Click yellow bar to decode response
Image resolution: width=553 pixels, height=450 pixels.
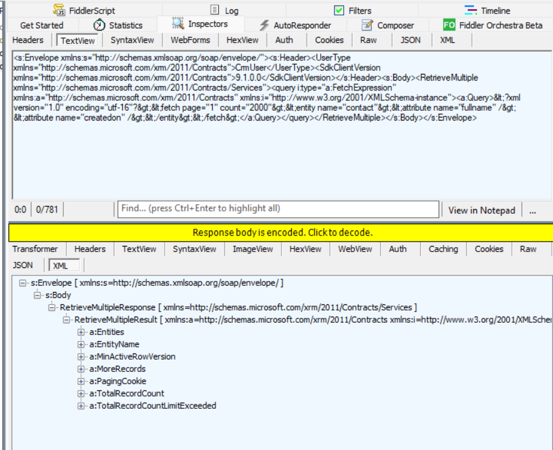281,232
